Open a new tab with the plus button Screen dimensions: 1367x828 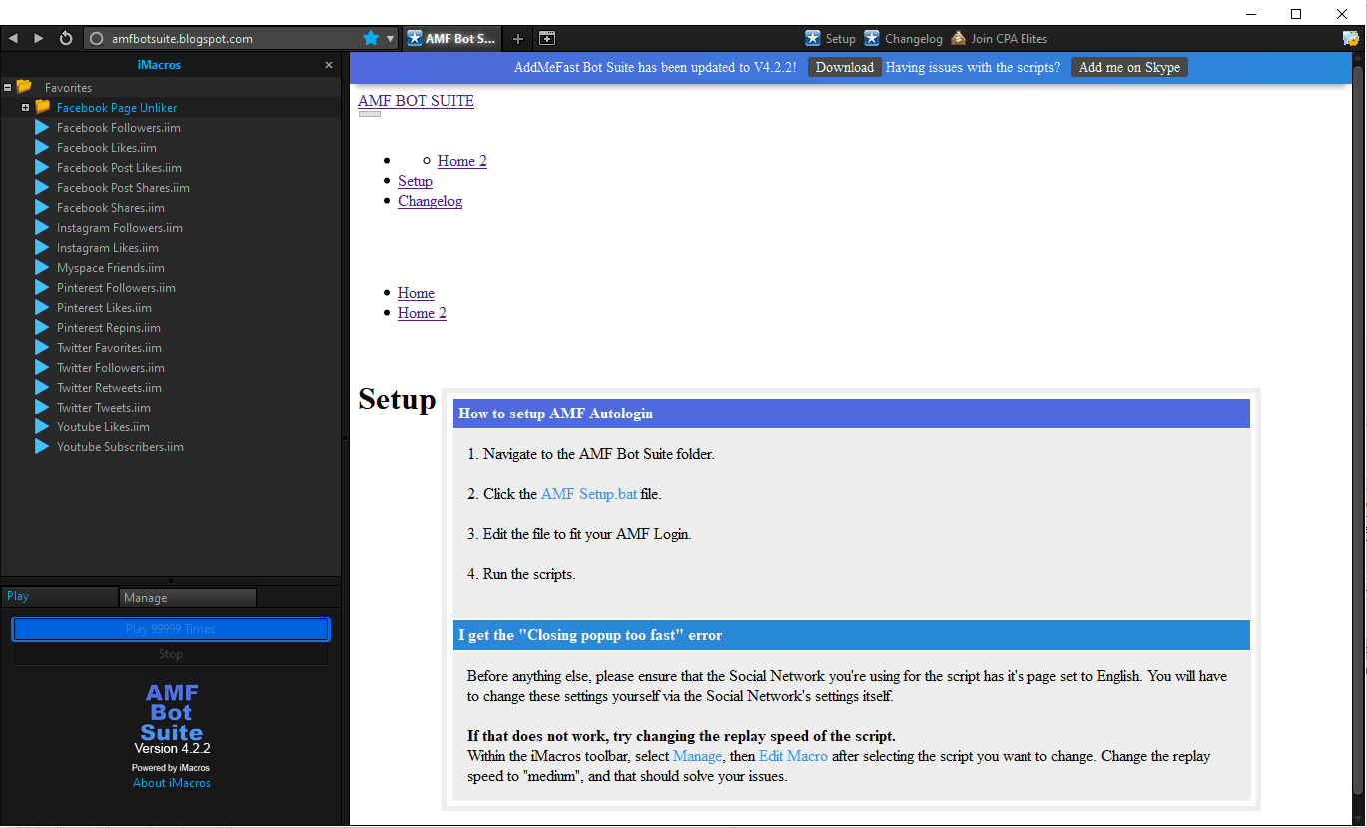517,39
